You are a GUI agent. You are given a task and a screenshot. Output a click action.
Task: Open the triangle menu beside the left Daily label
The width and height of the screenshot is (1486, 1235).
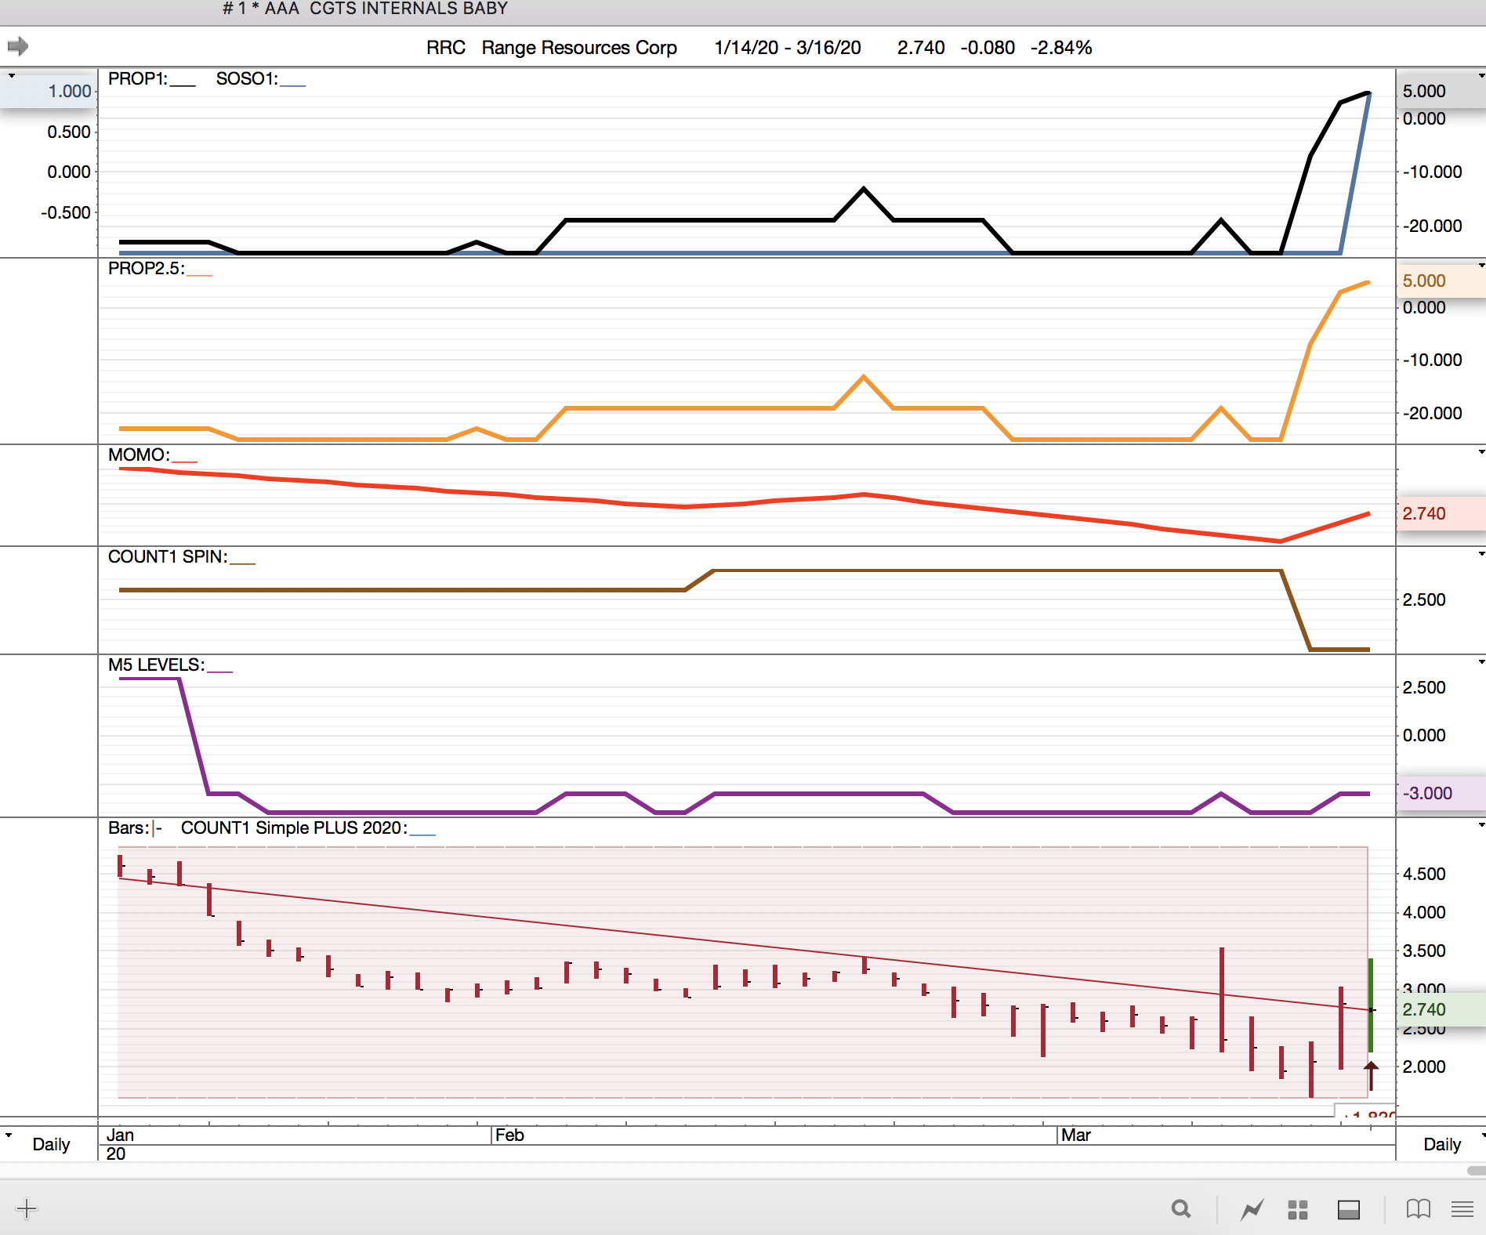(x=9, y=1134)
